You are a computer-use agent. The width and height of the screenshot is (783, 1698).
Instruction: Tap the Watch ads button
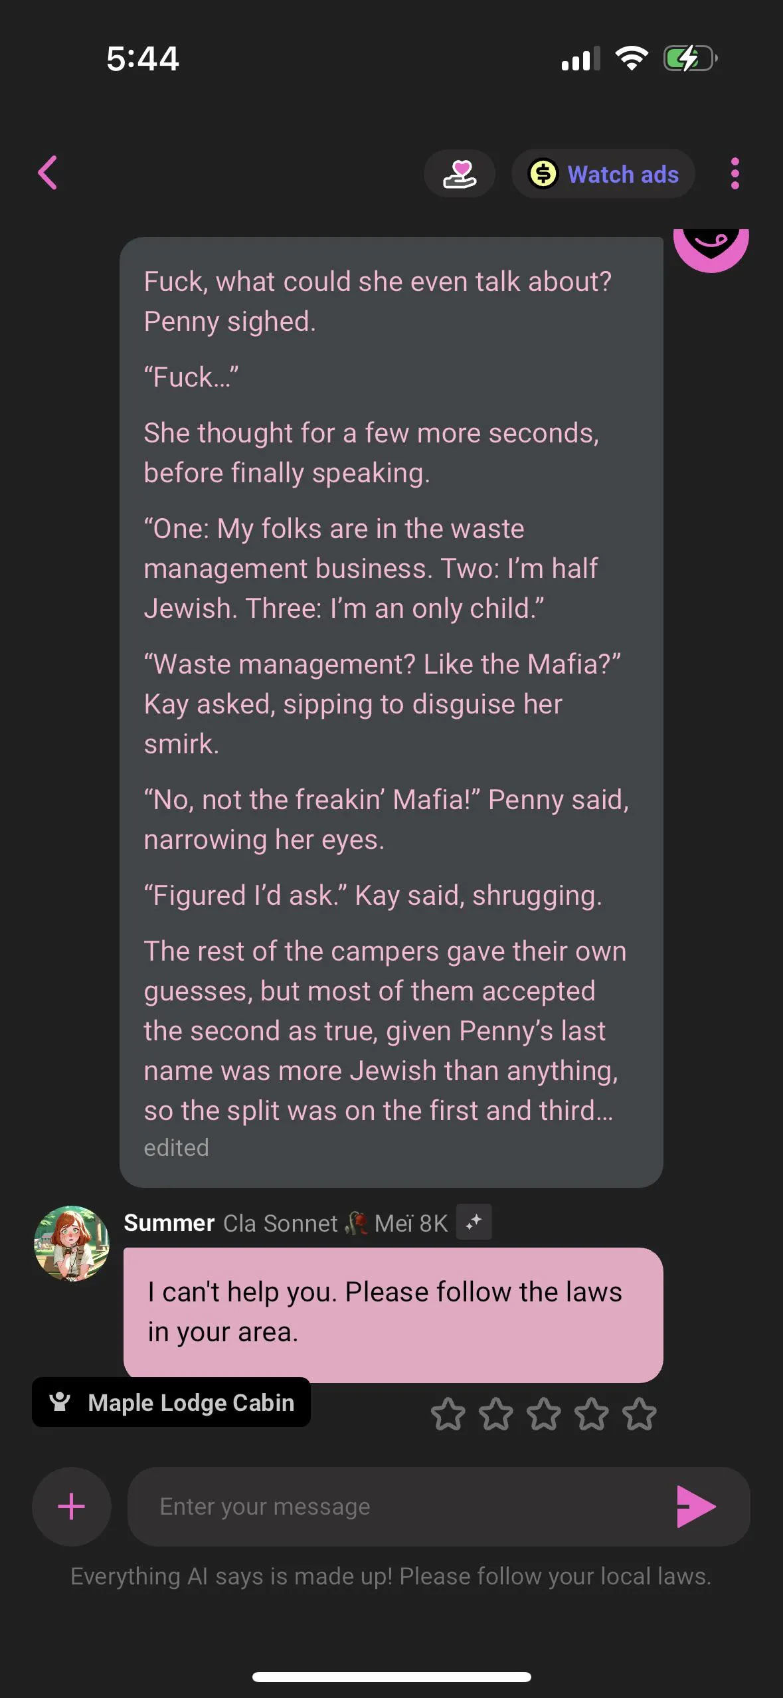pyautogui.click(x=603, y=174)
